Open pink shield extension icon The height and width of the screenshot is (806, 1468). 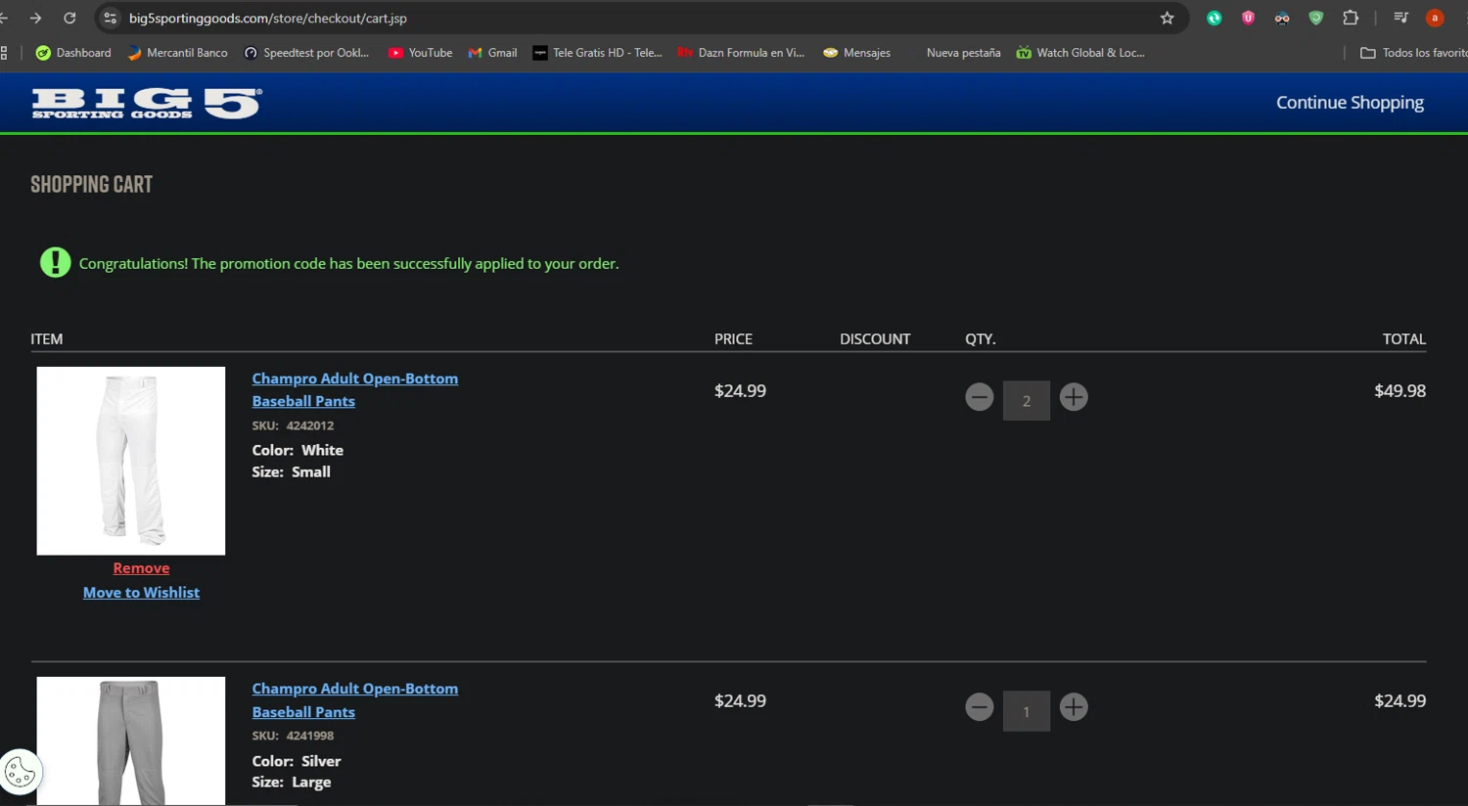[x=1248, y=18]
